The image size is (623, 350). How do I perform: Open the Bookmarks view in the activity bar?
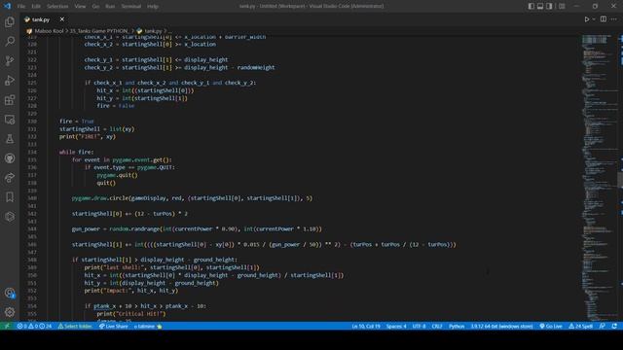tap(10, 197)
